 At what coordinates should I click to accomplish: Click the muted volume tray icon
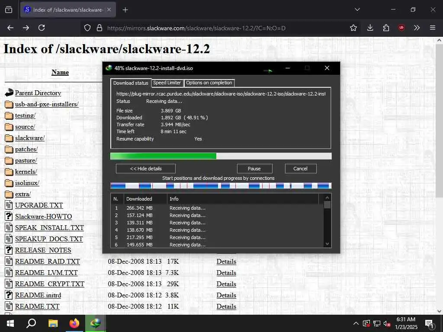[387, 324]
